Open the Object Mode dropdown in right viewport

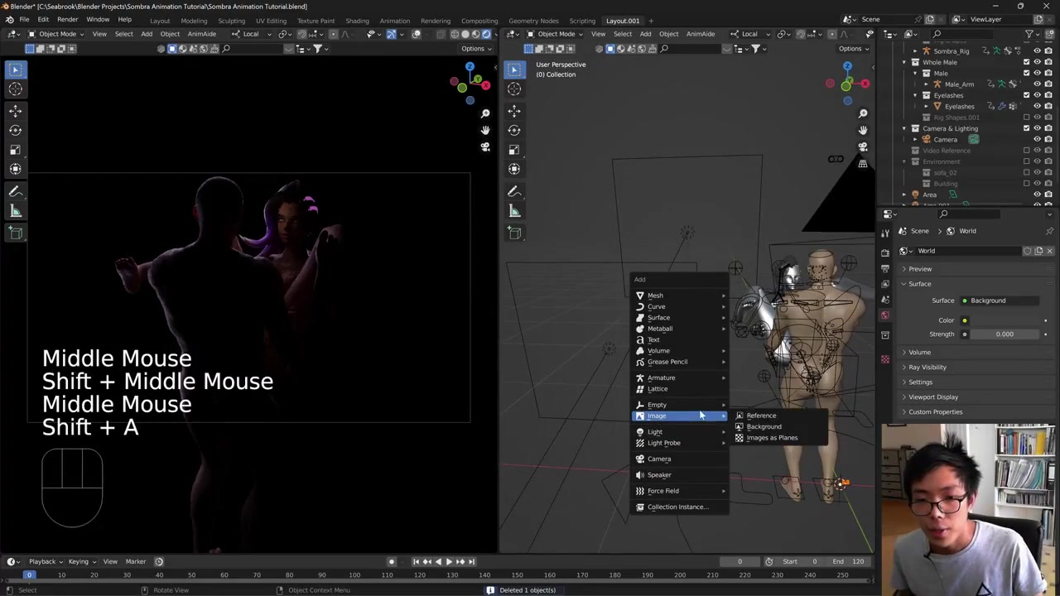(555, 34)
